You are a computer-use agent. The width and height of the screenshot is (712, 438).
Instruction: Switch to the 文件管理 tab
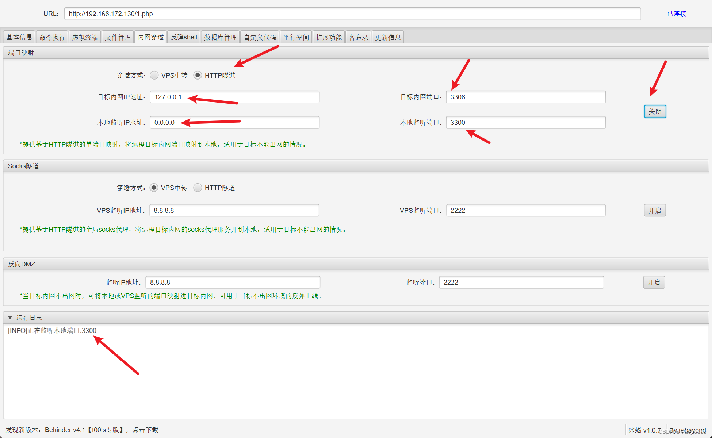118,37
